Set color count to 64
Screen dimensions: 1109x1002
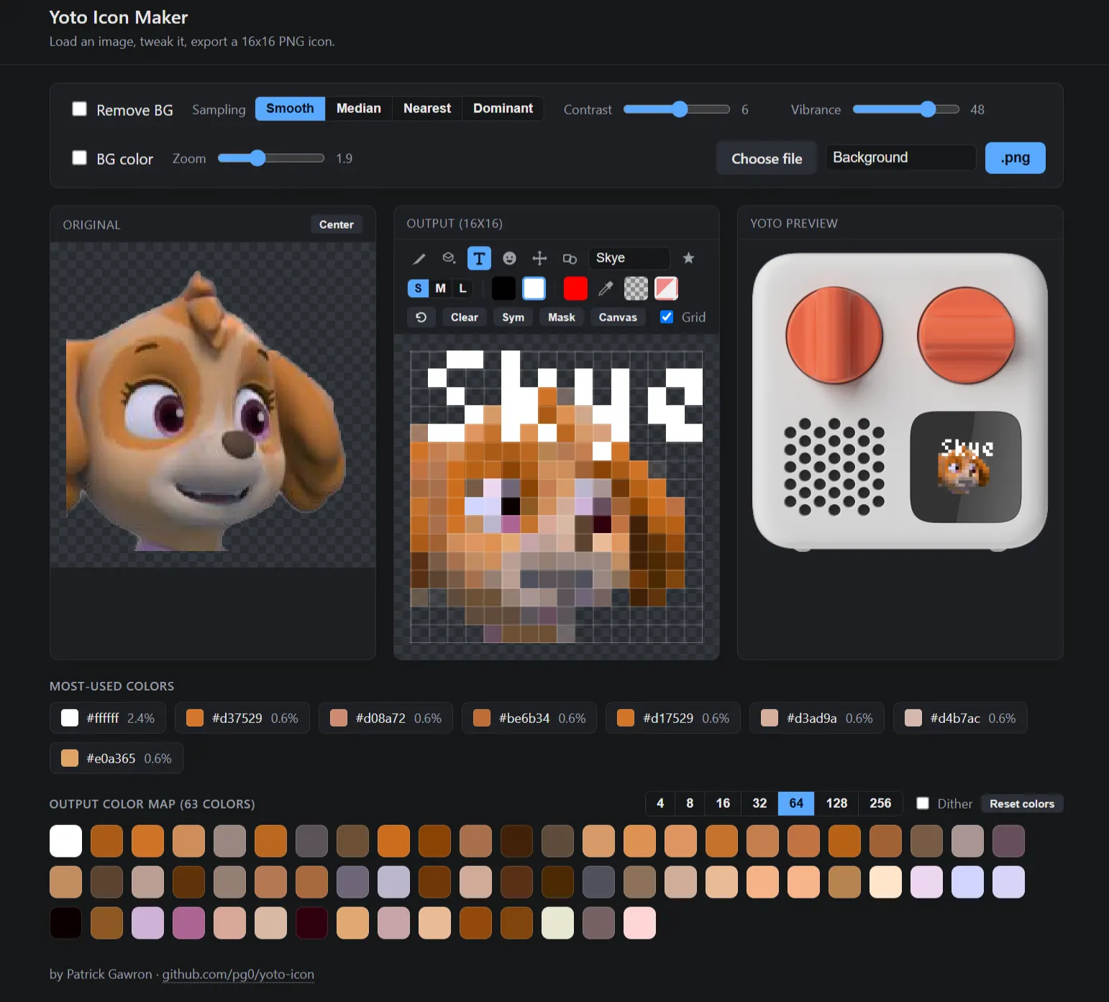coord(796,803)
